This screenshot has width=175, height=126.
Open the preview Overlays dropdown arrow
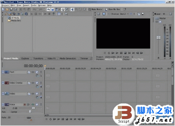tap(134, 14)
